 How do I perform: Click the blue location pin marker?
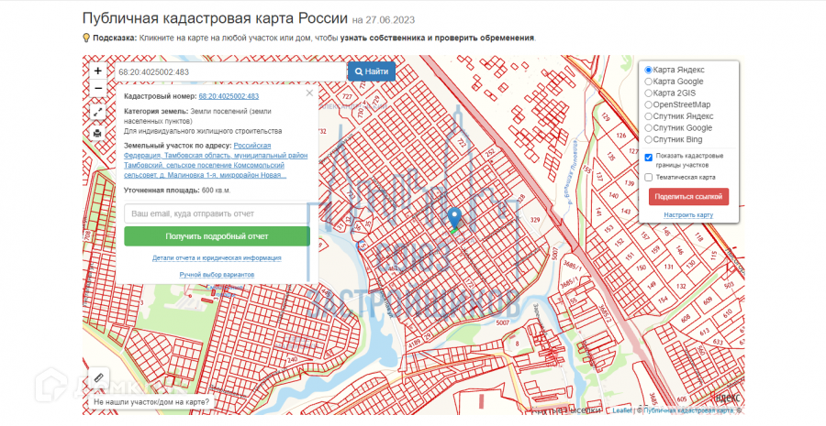454,218
